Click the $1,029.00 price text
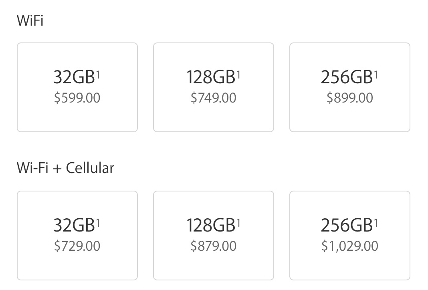Viewport: 428px width, 290px height. point(349,246)
